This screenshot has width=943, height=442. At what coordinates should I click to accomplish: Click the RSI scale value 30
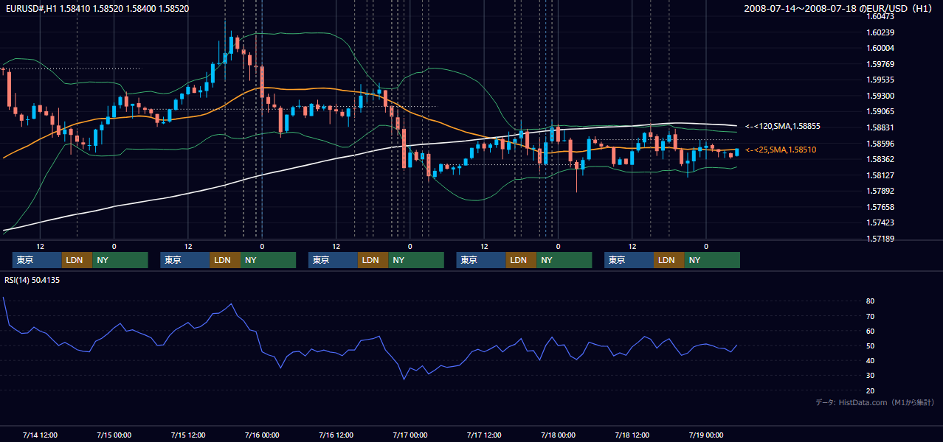point(871,376)
